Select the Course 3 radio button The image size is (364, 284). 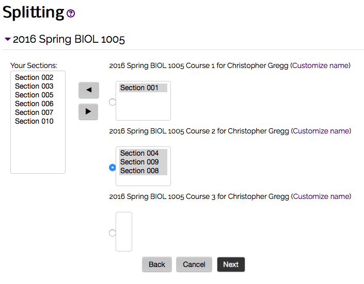pos(113,233)
